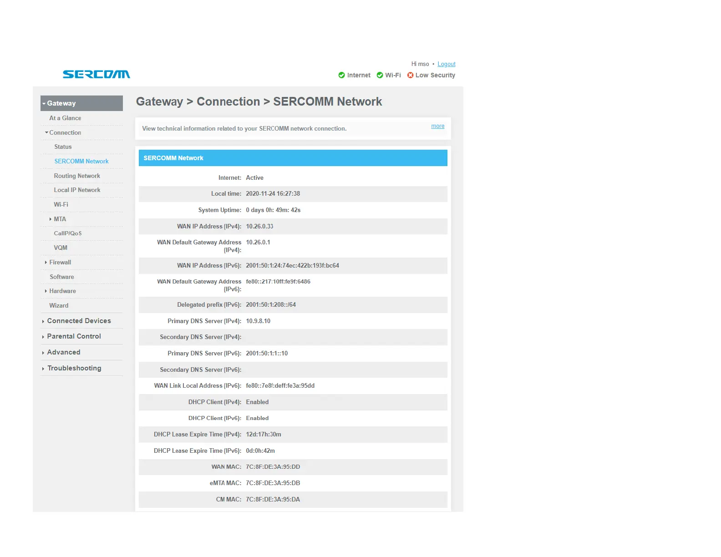Image resolution: width=721 pixels, height=557 pixels.
Task: Expand the Parental Control section arrow
Action: tap(43, 337)
